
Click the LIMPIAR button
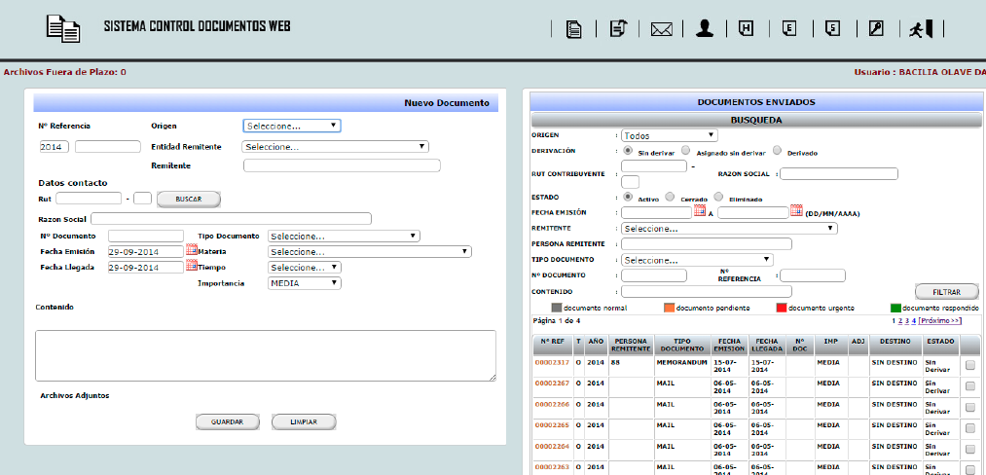(304, 421)
